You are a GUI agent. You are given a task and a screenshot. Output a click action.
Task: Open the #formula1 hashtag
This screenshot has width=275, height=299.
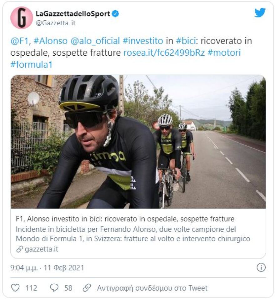click(31, 64)
